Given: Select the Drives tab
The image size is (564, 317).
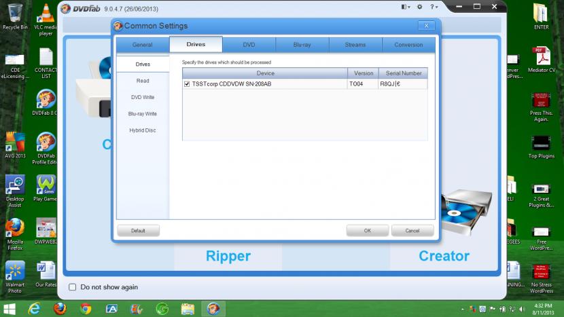Looking at the screenshot, I should point(196,44).
